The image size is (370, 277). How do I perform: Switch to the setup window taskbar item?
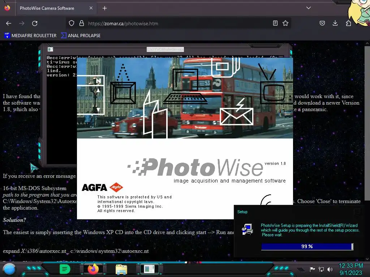[x=150, y=269]
